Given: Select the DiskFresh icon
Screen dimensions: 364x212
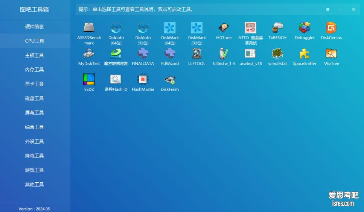Looking at the screenshot, I should [x=170, y=80].
